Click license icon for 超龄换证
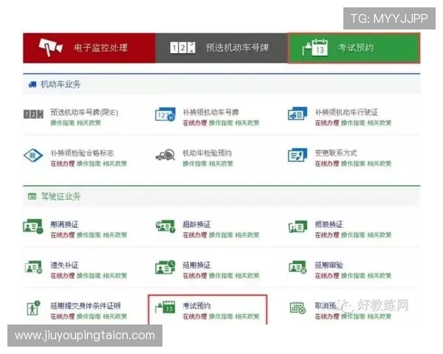This screenshot has height=354, width=443. [165, 226]
